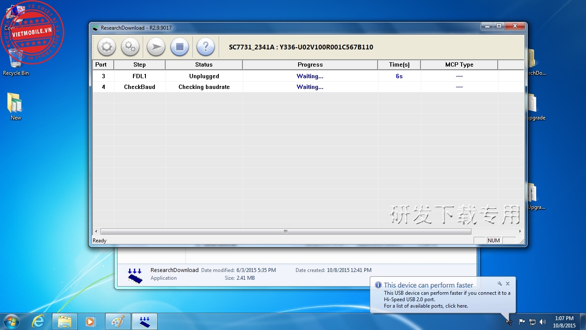Open the New folder on desktop
Screen dimensions: 586x330
pyautogui.click(x=16, y=107)
